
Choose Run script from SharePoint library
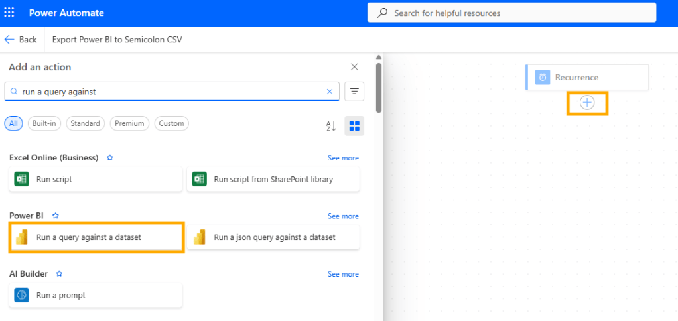(x=273, y=179)
